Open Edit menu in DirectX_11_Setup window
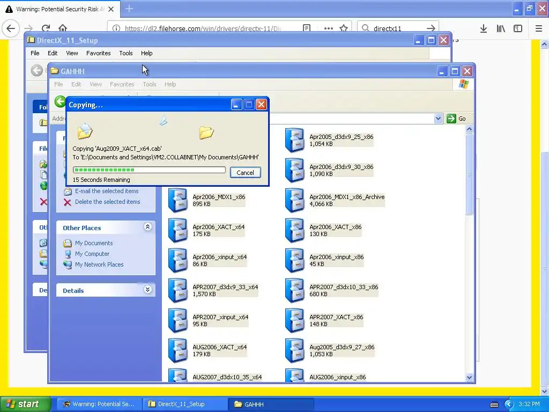Screen dimensions: 549x412 (53, 53)
